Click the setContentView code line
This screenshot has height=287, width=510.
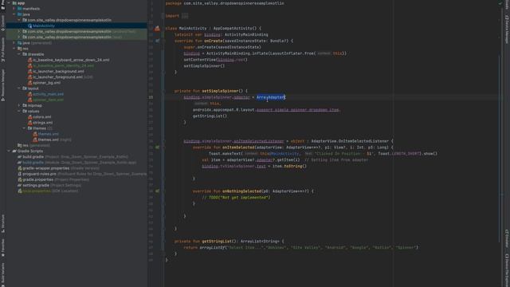tap(216, 60)
